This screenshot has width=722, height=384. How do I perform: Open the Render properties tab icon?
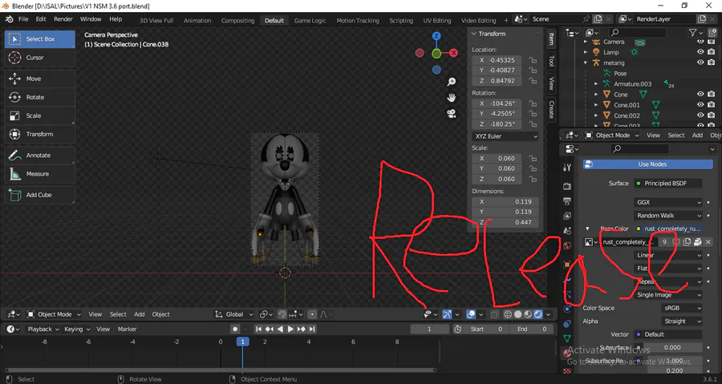[567, 186]
